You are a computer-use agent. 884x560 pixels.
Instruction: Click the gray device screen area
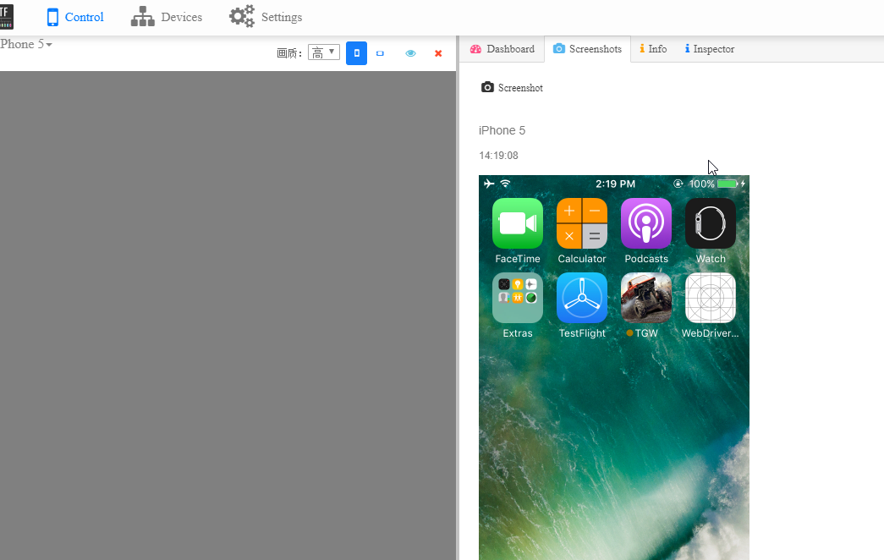[x=228, y=316]
